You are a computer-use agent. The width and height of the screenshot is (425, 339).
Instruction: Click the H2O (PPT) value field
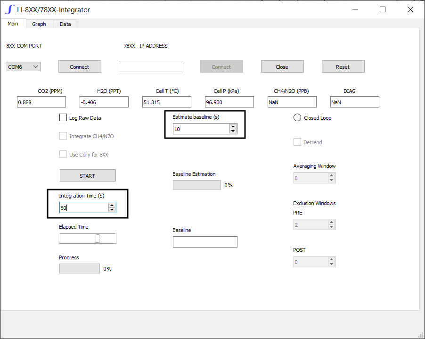pos(104,102)
